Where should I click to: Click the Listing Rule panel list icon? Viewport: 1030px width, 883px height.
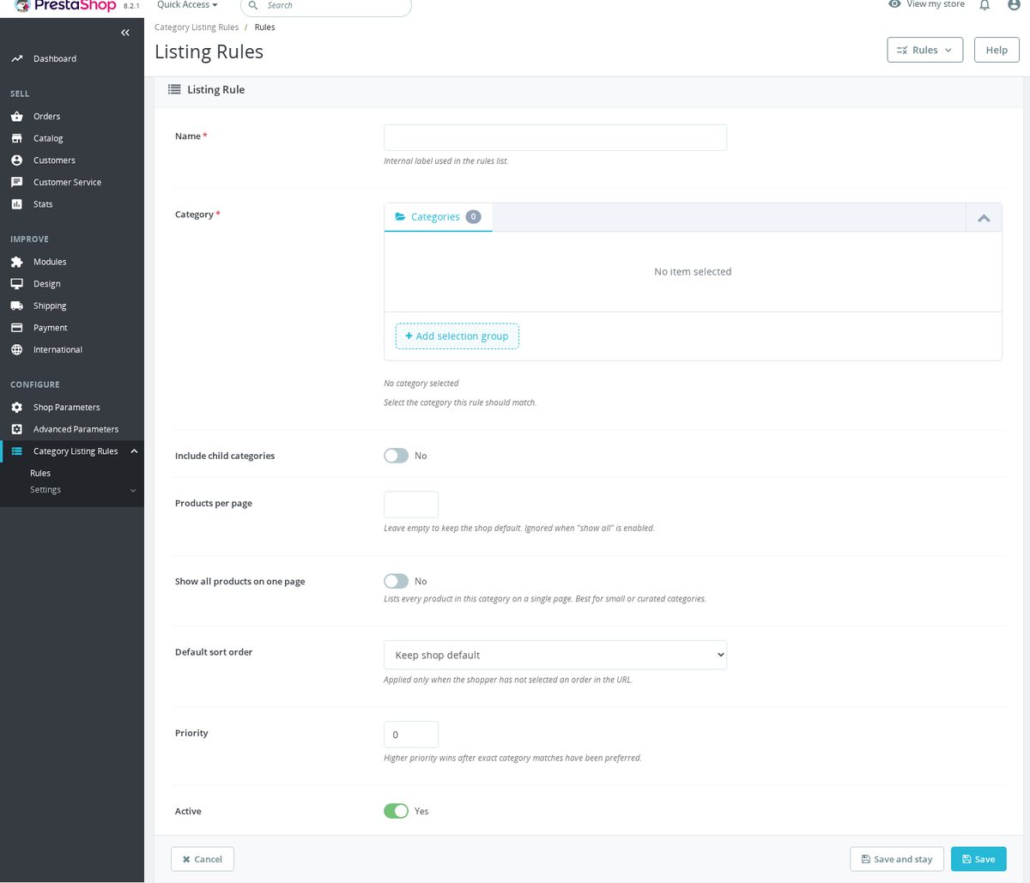click(x=174, y=89)
